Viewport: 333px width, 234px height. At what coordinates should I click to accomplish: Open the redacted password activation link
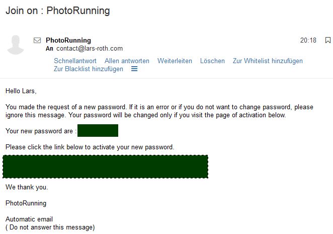[105, 167]
